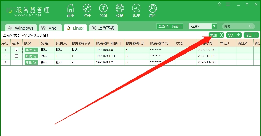Click the 全选 select-all button

(163, 26)
